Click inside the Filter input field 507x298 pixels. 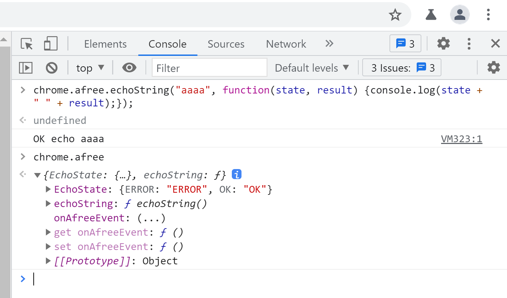[209, 68]
